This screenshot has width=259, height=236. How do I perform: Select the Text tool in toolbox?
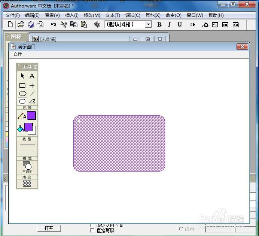(32, 76)
